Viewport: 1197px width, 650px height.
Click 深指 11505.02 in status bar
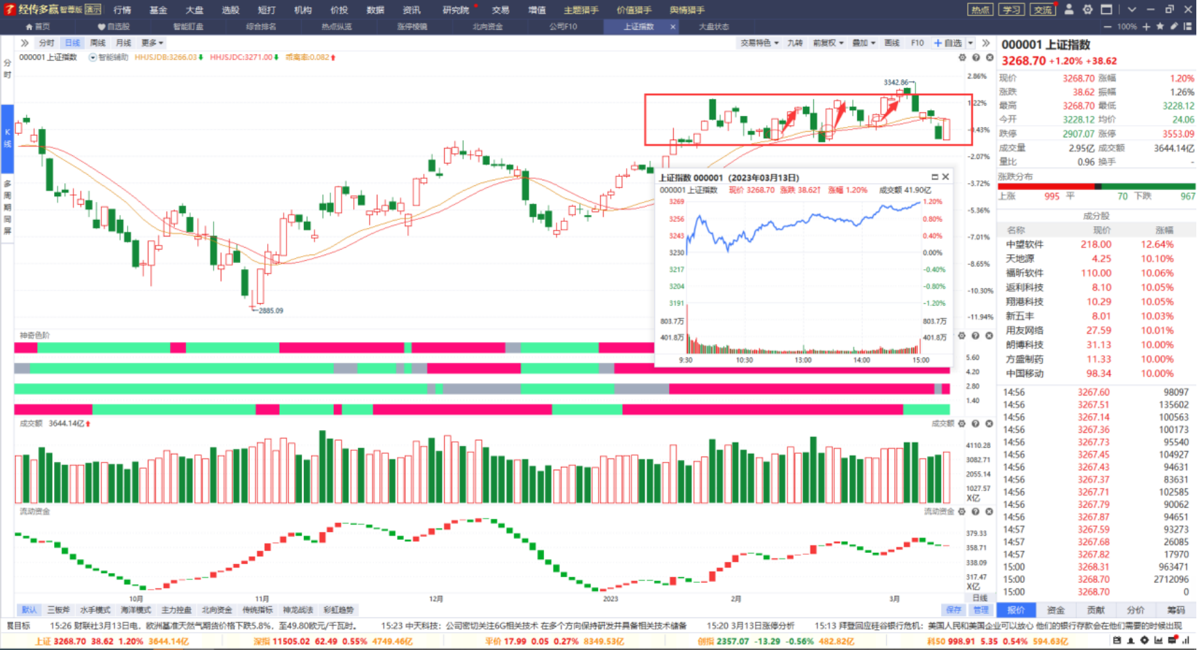coord(332,641)
